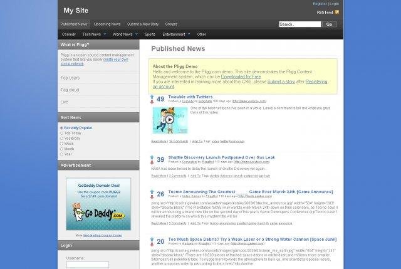The width and height of the screenshot is (401, 269).
Task: Select the Top Today sort option
Action: 61,133
